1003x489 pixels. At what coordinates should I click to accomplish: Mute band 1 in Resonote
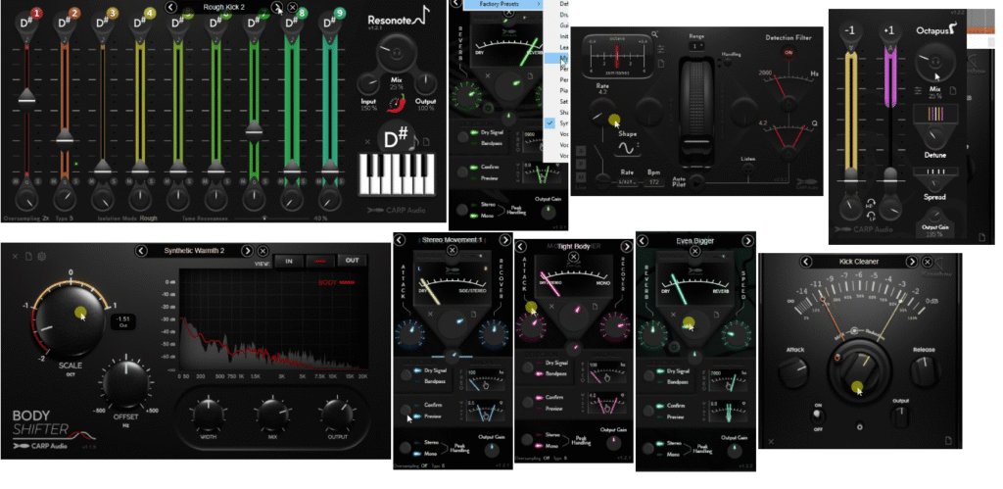[18, 181]
